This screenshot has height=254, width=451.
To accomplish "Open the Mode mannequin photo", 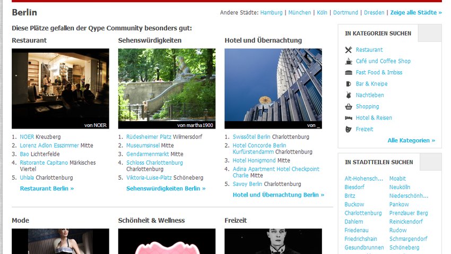I will click(x=60, y=241).
